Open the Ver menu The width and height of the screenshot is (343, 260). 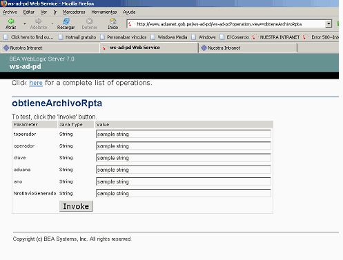point(43,12)
